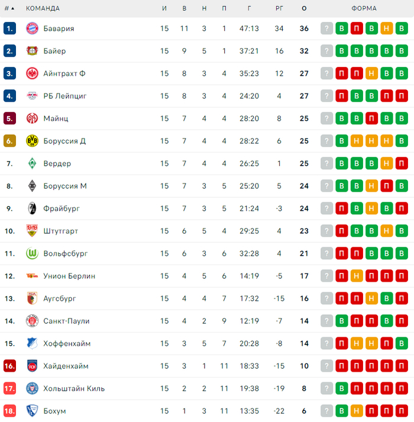Click the Bayern Munich club logo
The height and width of the screenshot is (422, 414).
[32, 28]
